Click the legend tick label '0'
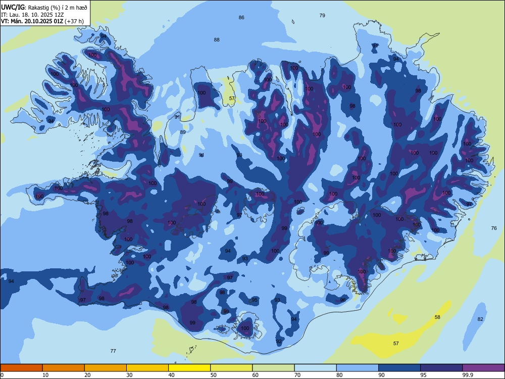This screenshot has width=505, height=379. pyautogui.click(x=2, y=375)
